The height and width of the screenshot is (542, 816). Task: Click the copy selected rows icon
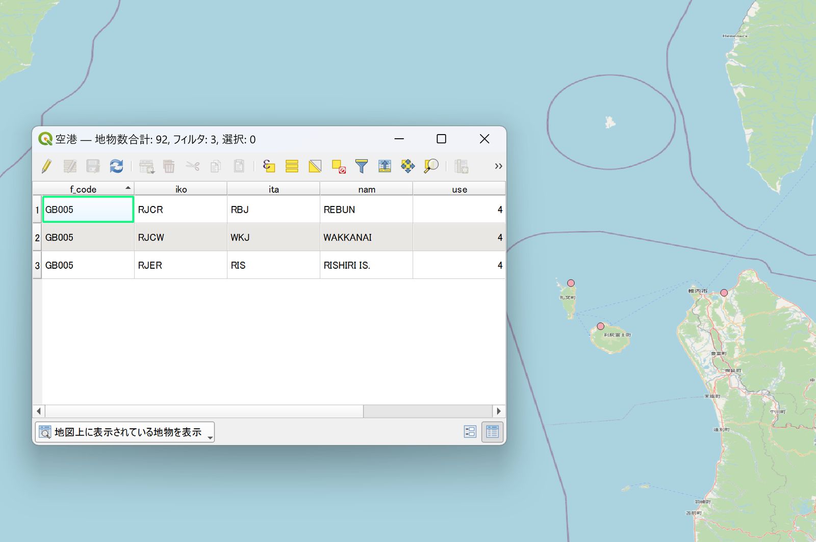click(x=216, y=166)
